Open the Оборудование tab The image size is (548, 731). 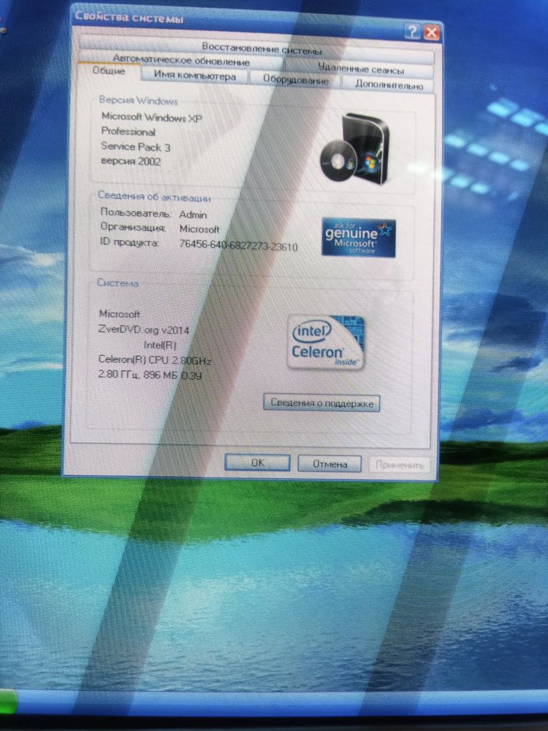tap(296, 80)
